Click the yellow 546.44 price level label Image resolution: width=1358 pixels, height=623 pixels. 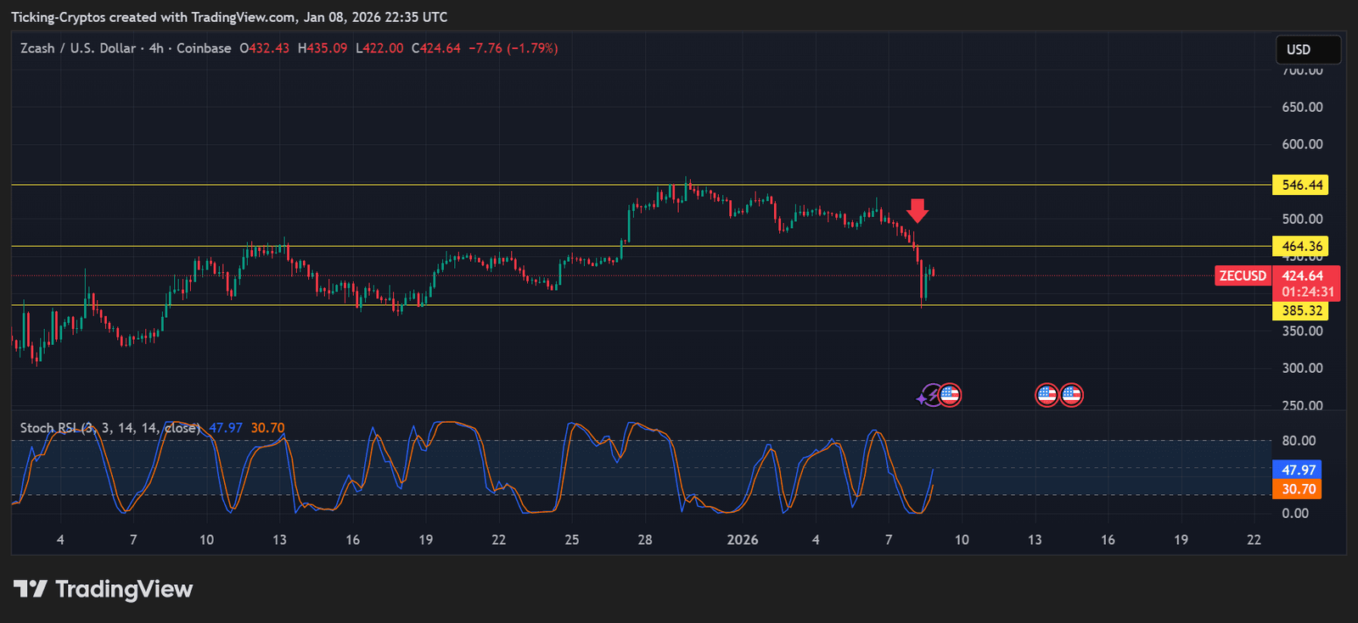pos(1301,185)
